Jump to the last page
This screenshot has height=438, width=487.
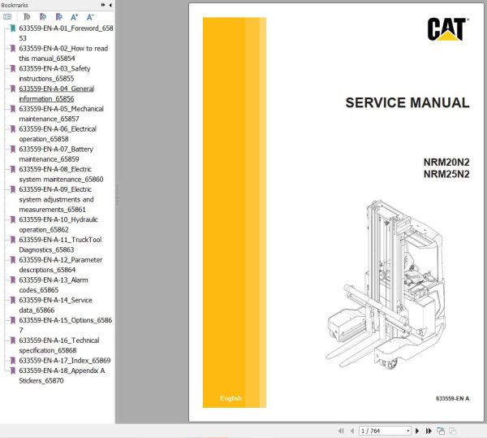pyautogui.click(x=429, y=431)
